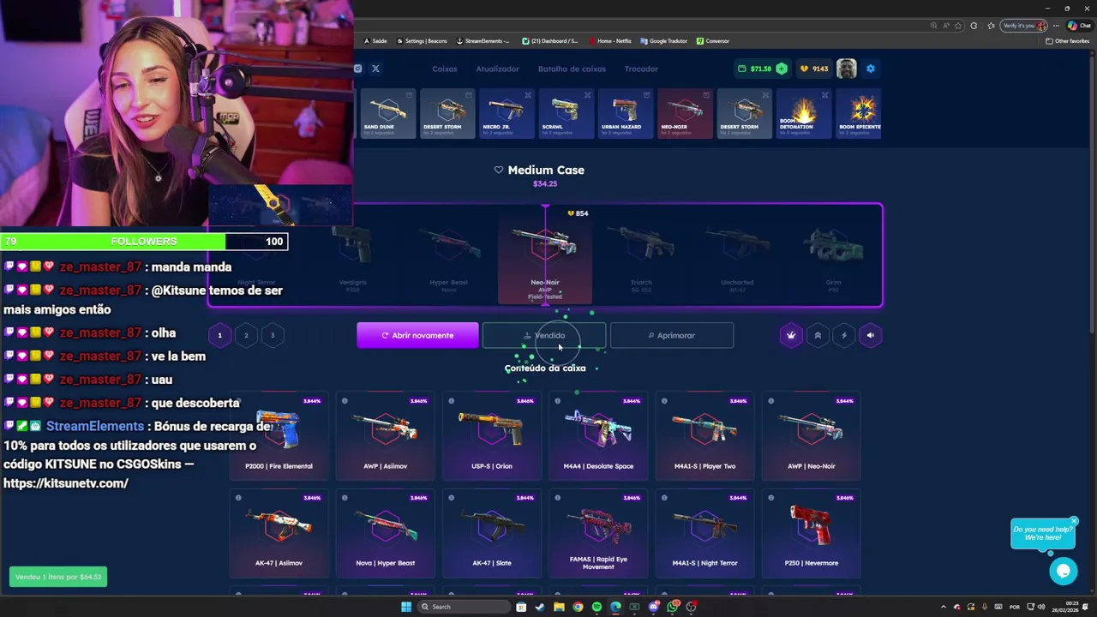Image resolution: width=1097 pixels, height=617 pixels.
Task: Select the M4A1-S | Night Terror item
Action: 704,533
